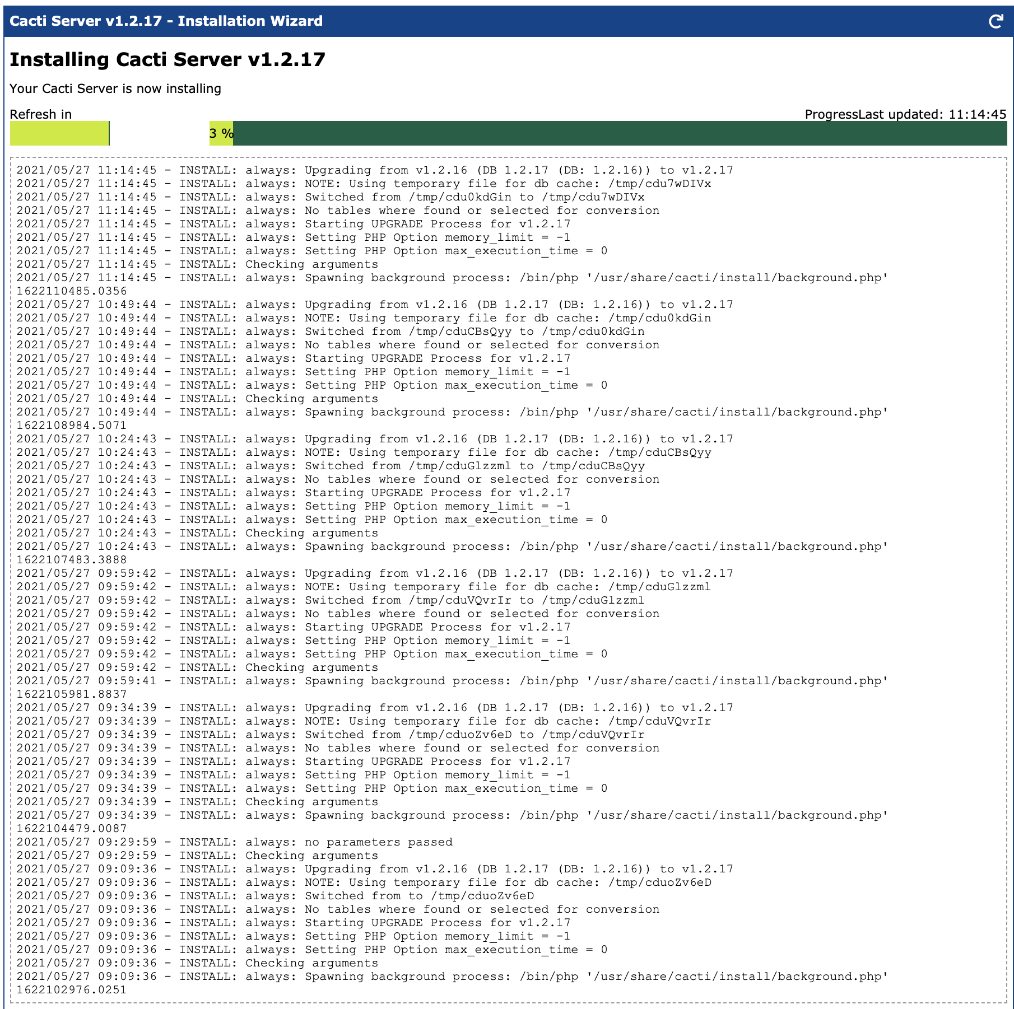This screenshot has height=1009, width=1014.
Task: Click the 'Refresh in' label
Action: click(41, 114)
